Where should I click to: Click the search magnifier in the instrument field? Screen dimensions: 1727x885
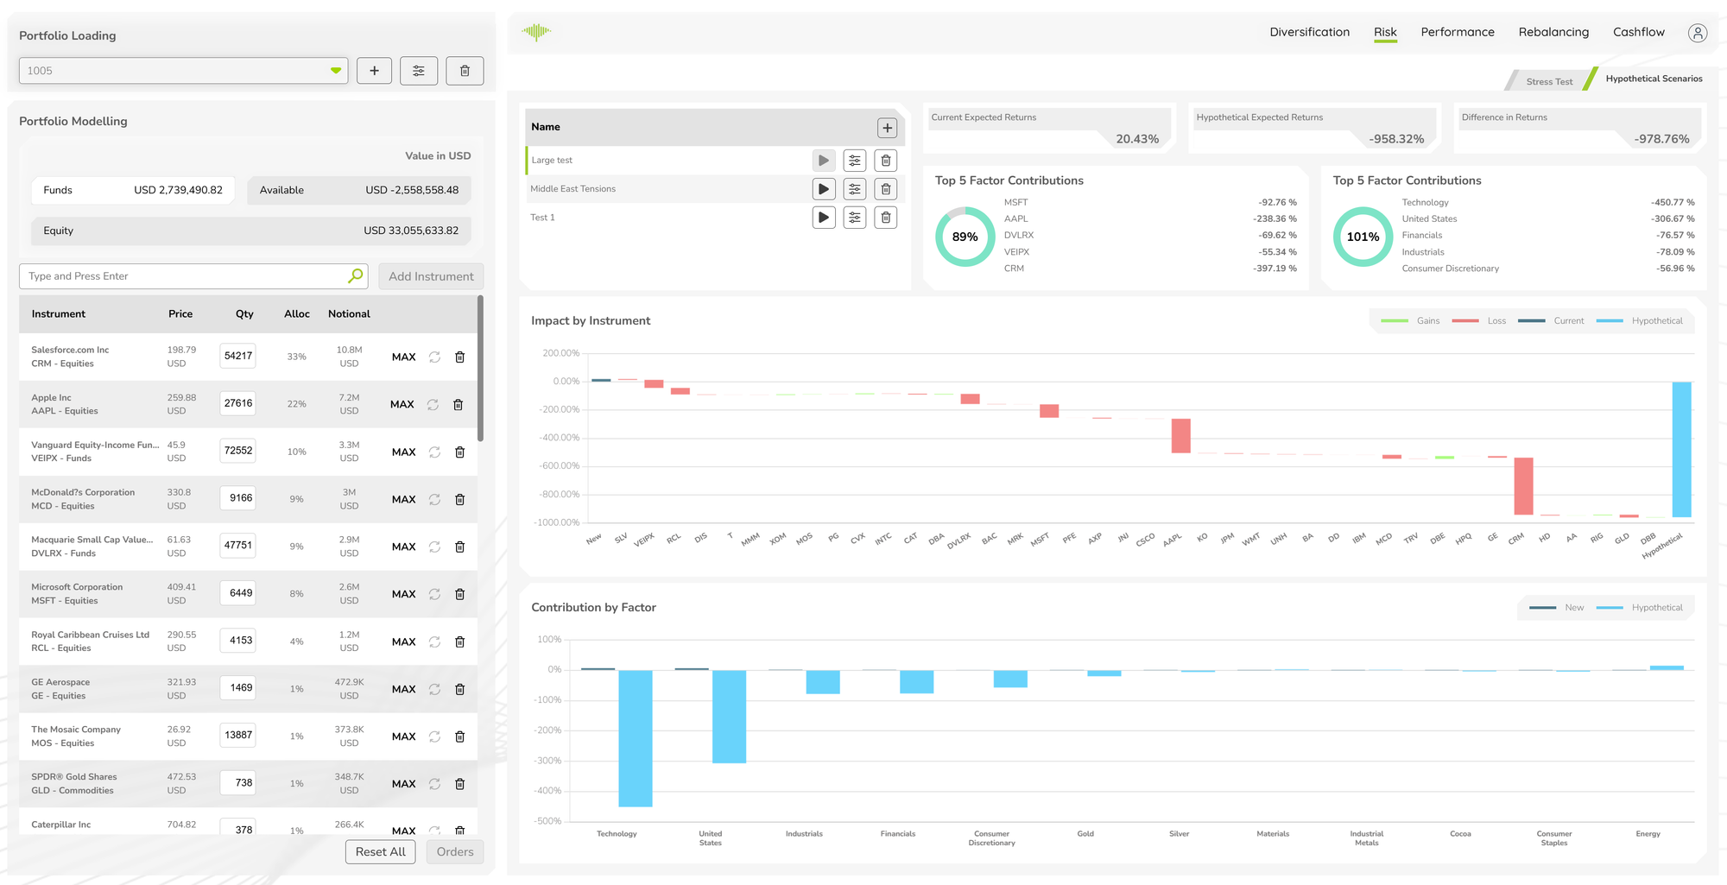pos(355,275)
